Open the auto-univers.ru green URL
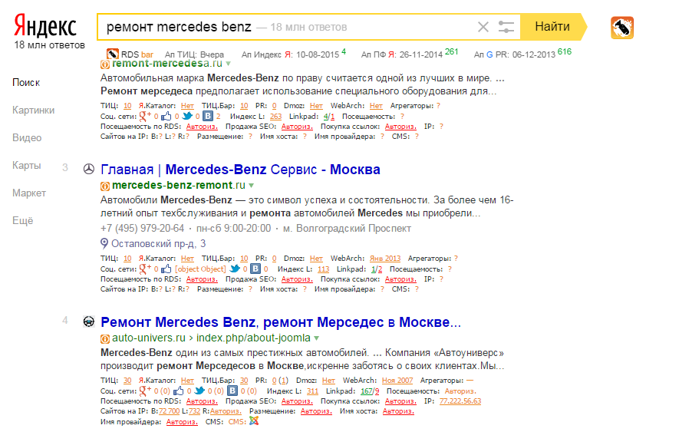 149,338
